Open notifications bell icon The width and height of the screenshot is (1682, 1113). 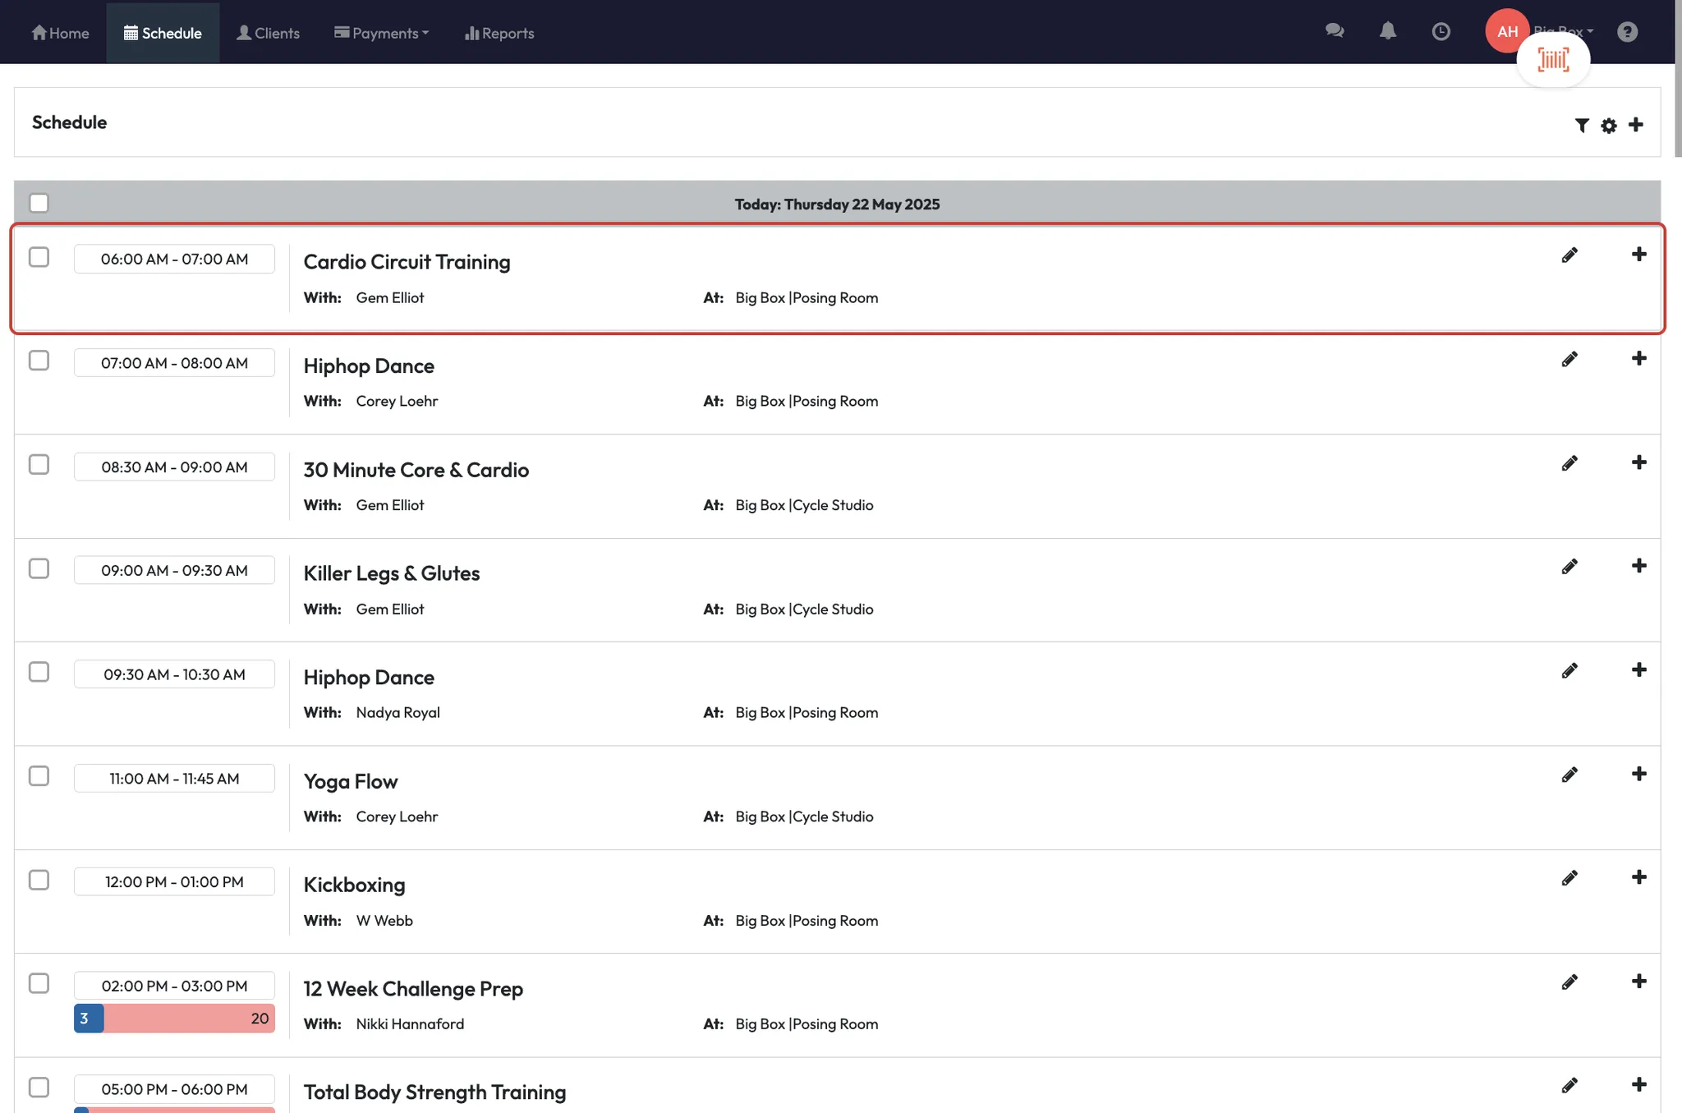pyautogui.click(x=1387, y=31)
